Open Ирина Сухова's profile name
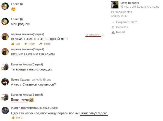Screen dimensions: 163x121 click(x=20, y=80)
